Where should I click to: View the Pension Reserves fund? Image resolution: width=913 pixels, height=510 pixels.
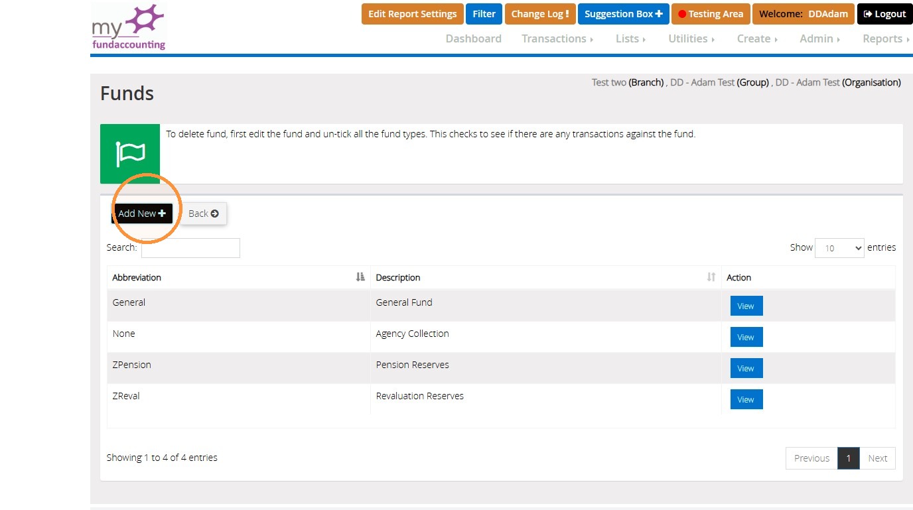coord(746,368)
